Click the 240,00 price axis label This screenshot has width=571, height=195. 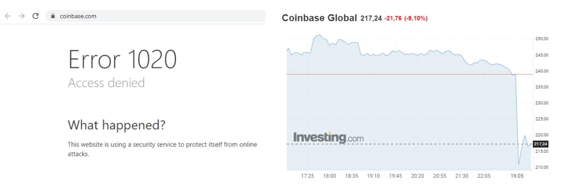pos(541,71)
